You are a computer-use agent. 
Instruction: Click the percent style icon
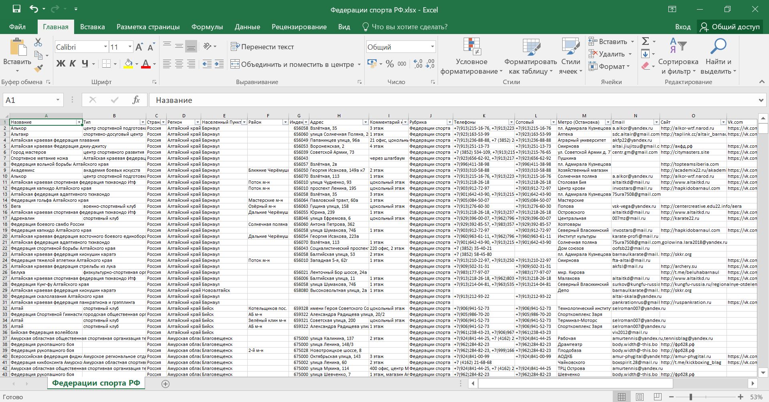(x=390, y=64)
